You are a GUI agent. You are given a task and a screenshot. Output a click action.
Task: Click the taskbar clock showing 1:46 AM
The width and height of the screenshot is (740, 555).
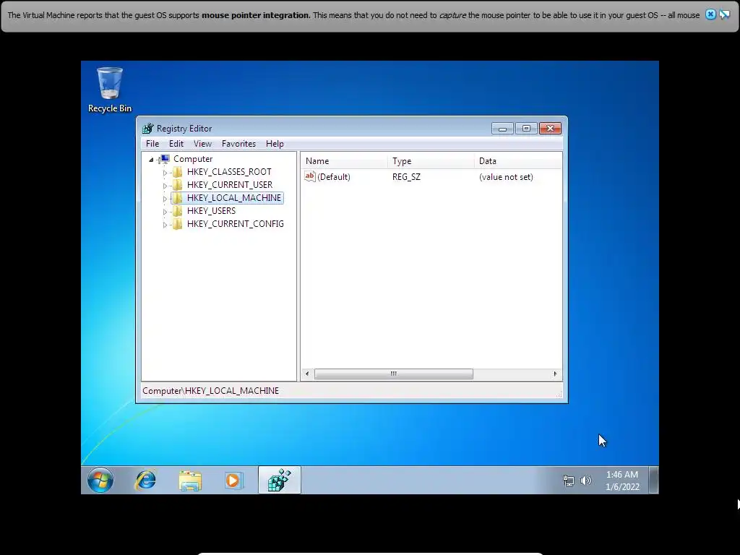[622, 475]
